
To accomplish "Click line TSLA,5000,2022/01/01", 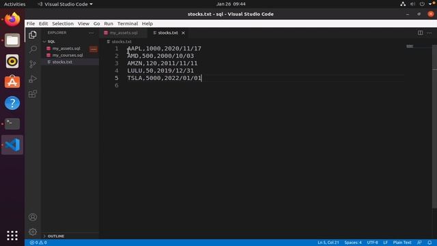I will 164,78.
